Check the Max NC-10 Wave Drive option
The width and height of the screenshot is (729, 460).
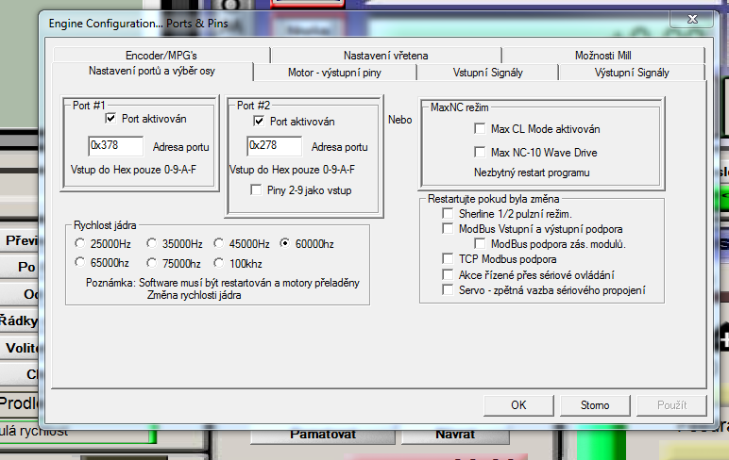coord(480,153)
